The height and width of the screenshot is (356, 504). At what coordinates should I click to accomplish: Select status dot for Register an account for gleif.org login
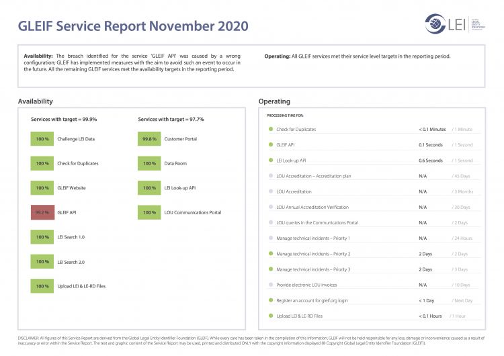(270, 300)
